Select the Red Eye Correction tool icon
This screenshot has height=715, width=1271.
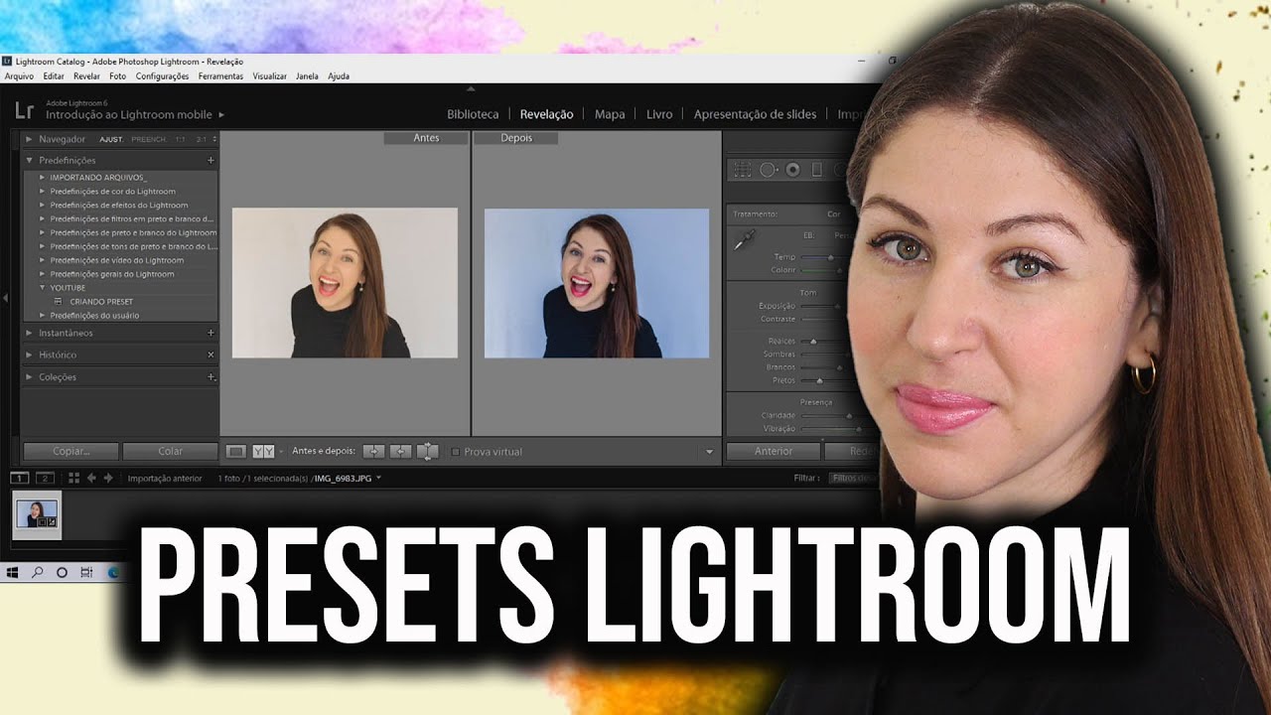tap(792, 170)
